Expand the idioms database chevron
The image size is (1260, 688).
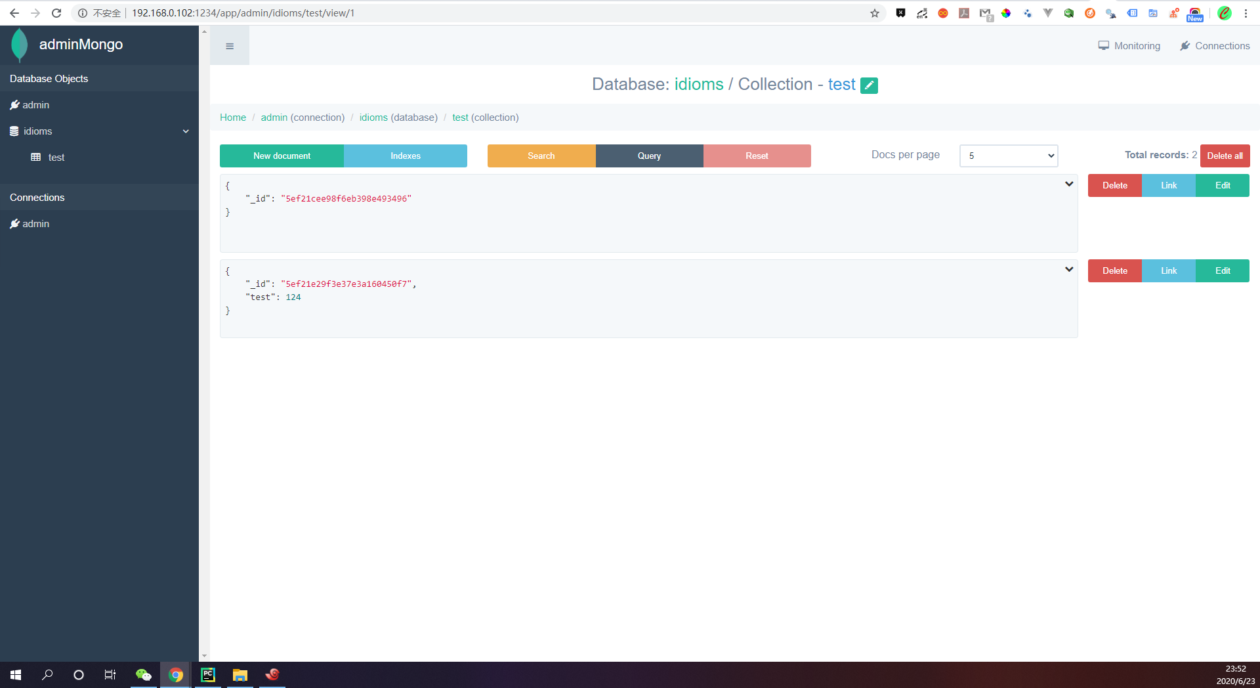tap(186, 131)
